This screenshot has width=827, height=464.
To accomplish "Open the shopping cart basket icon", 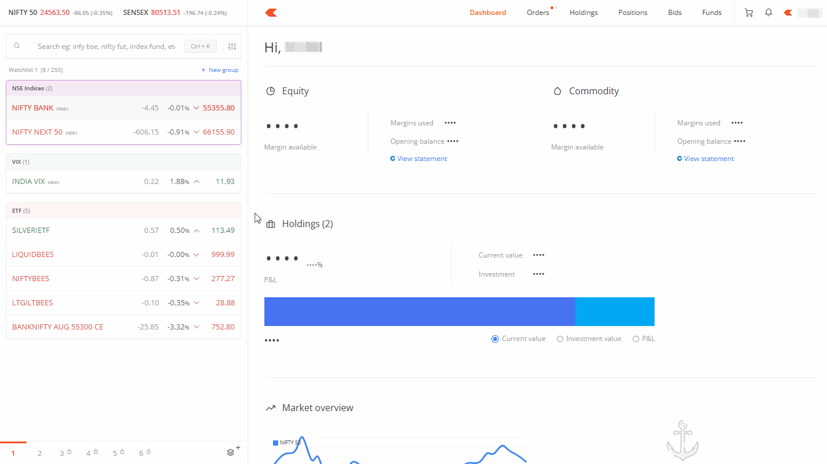I will tap(748, 13).
